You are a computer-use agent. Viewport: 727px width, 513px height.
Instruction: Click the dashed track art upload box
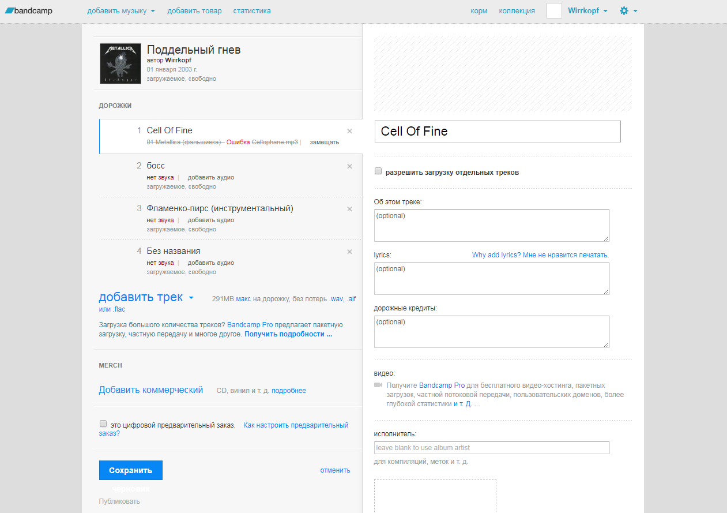[435, 496]
